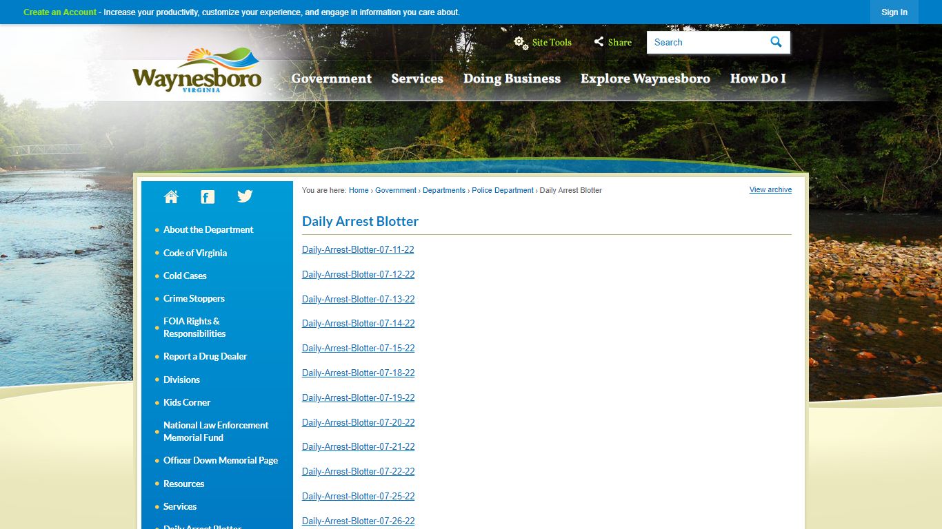Open Daily-Arrest-Blotter-07-26-22 link
The width and height of the screenshot is (942, 529).
click(359, 521)
